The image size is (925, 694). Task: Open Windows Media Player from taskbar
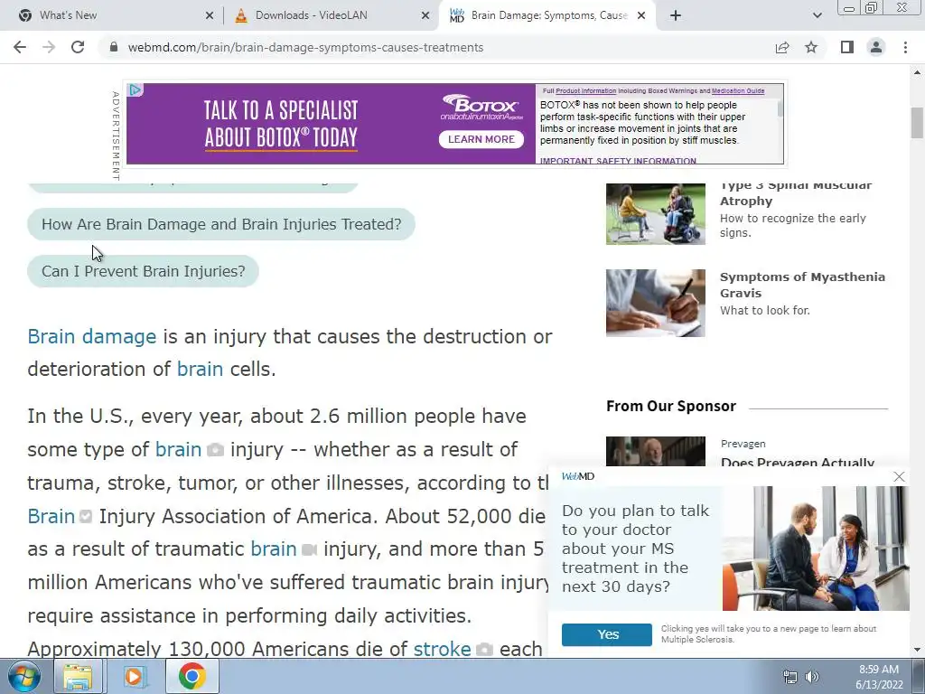(134, 676)
